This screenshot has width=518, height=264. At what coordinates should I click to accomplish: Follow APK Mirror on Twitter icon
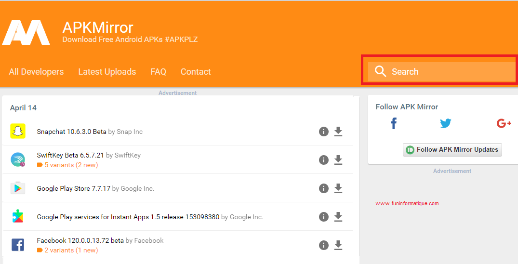point(445,123)
